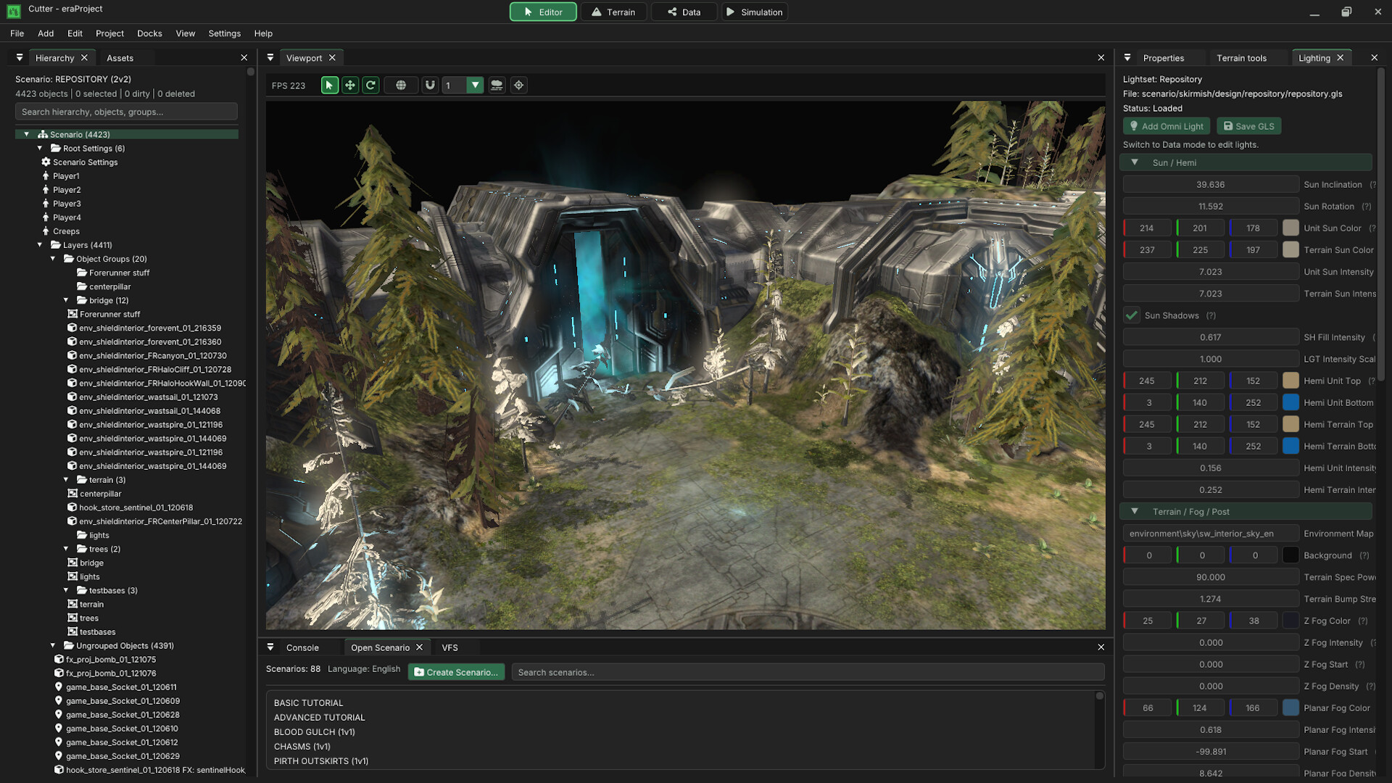Select the Creeps icon in hierarchy
The width and height of the screenshot is (1392, 783).
click(x=46, y=231)
